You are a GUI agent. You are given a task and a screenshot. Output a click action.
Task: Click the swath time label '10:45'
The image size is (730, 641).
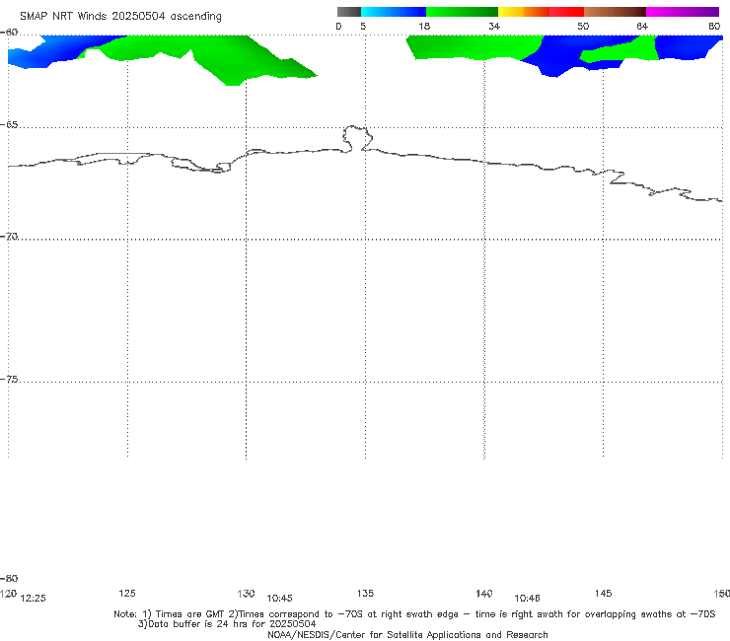click(x=279, y=599)
